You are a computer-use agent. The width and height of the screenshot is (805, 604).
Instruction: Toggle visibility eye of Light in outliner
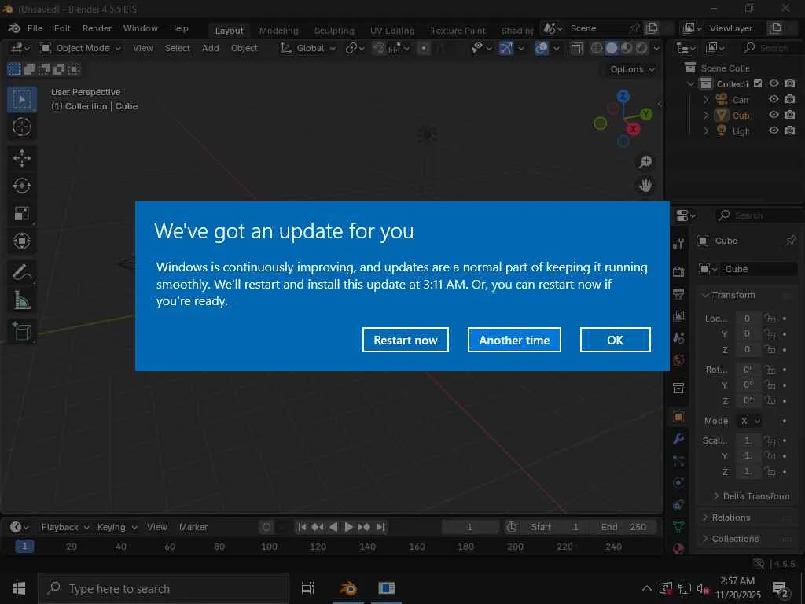point(774,131)
